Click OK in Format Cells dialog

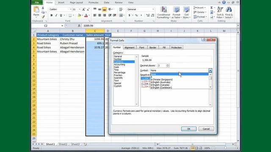pyautogui.click(x=189, y=129)
